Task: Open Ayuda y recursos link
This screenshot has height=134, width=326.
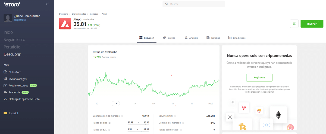Action: [x=18, y=86]
